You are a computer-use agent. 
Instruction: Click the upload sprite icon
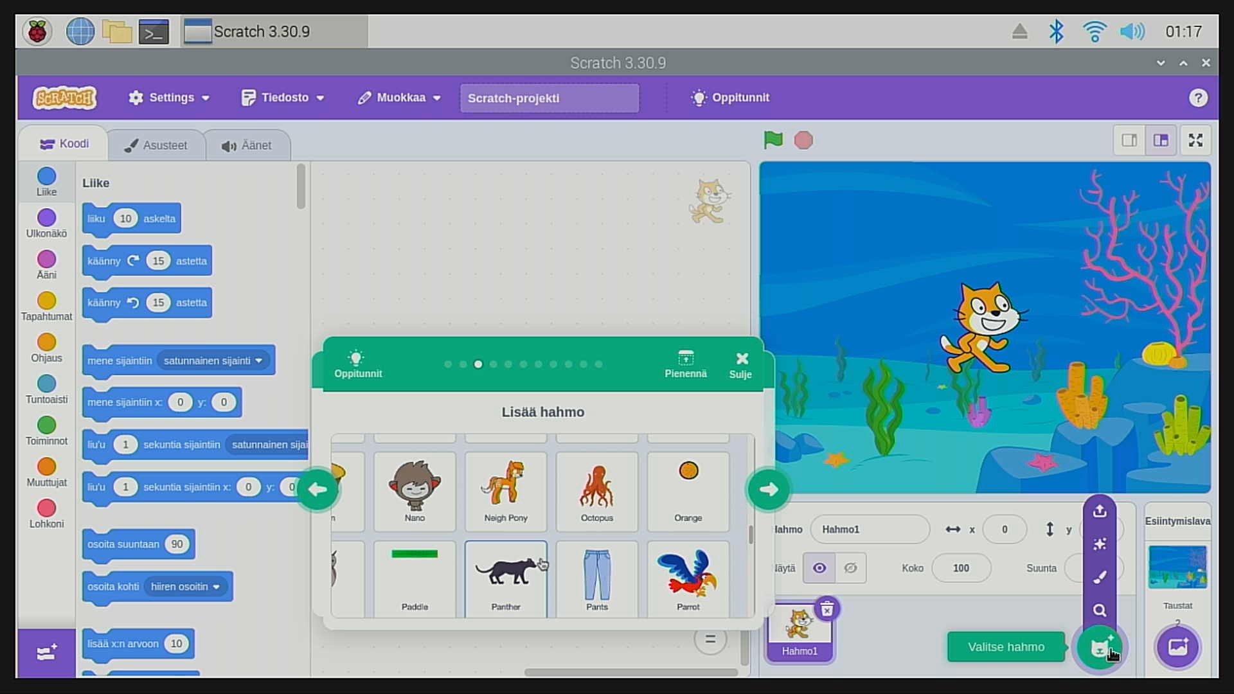click(x=1100, y=512)
